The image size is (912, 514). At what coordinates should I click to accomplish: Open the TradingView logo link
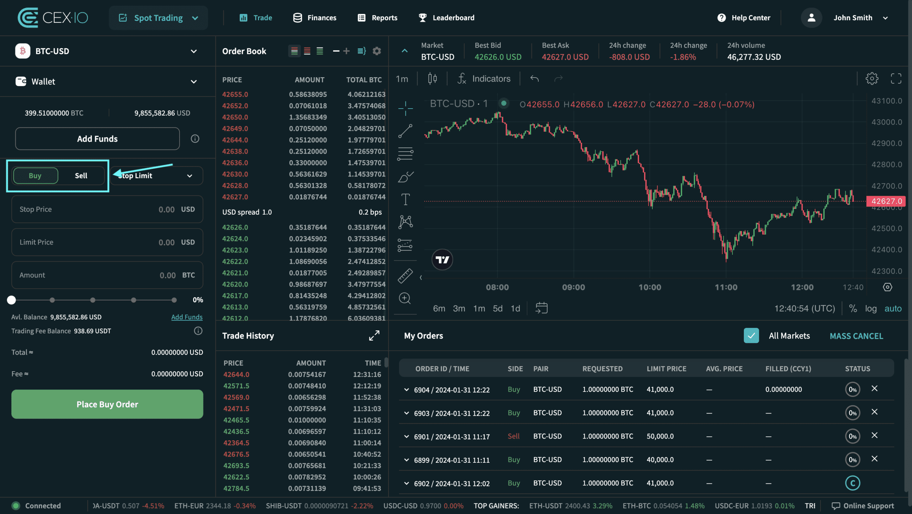tap(442, 260)
